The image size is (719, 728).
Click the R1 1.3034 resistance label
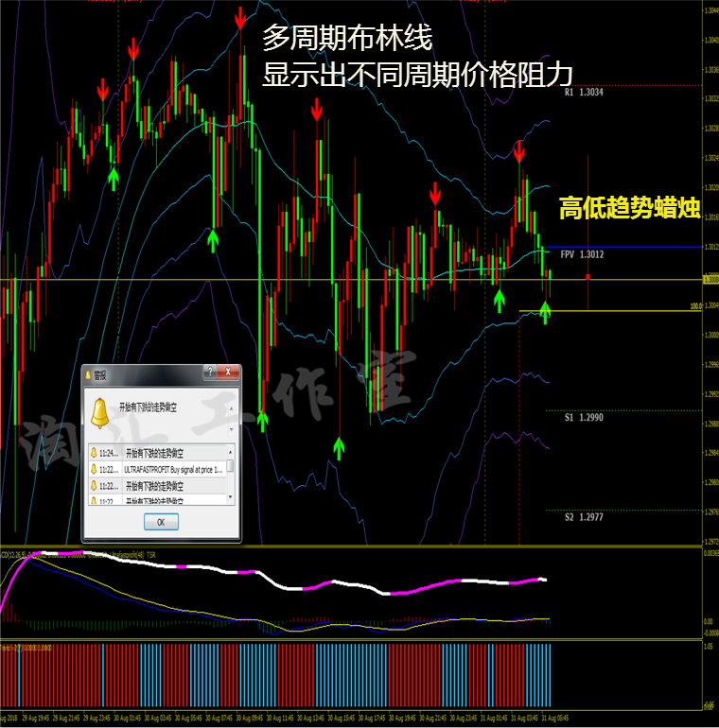coord(584,92)
